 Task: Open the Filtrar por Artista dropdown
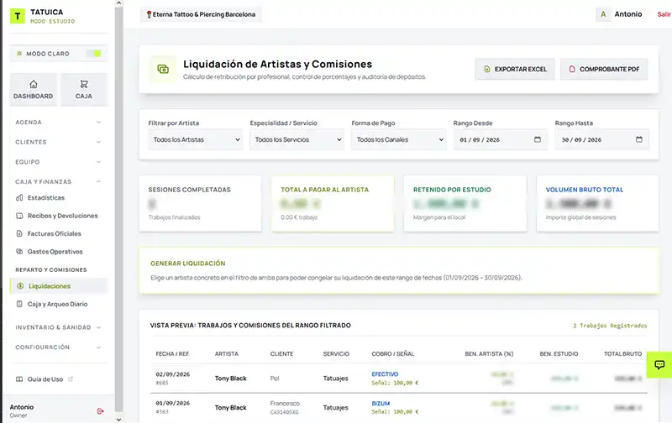pyautogui.click(x=196, y=139)
